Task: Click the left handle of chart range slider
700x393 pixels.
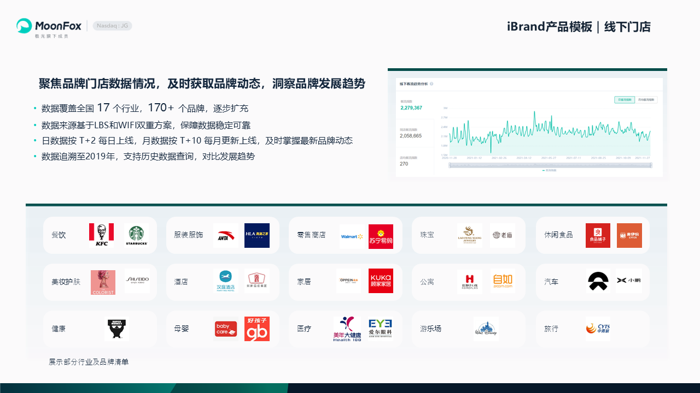Action: point(449,165)
